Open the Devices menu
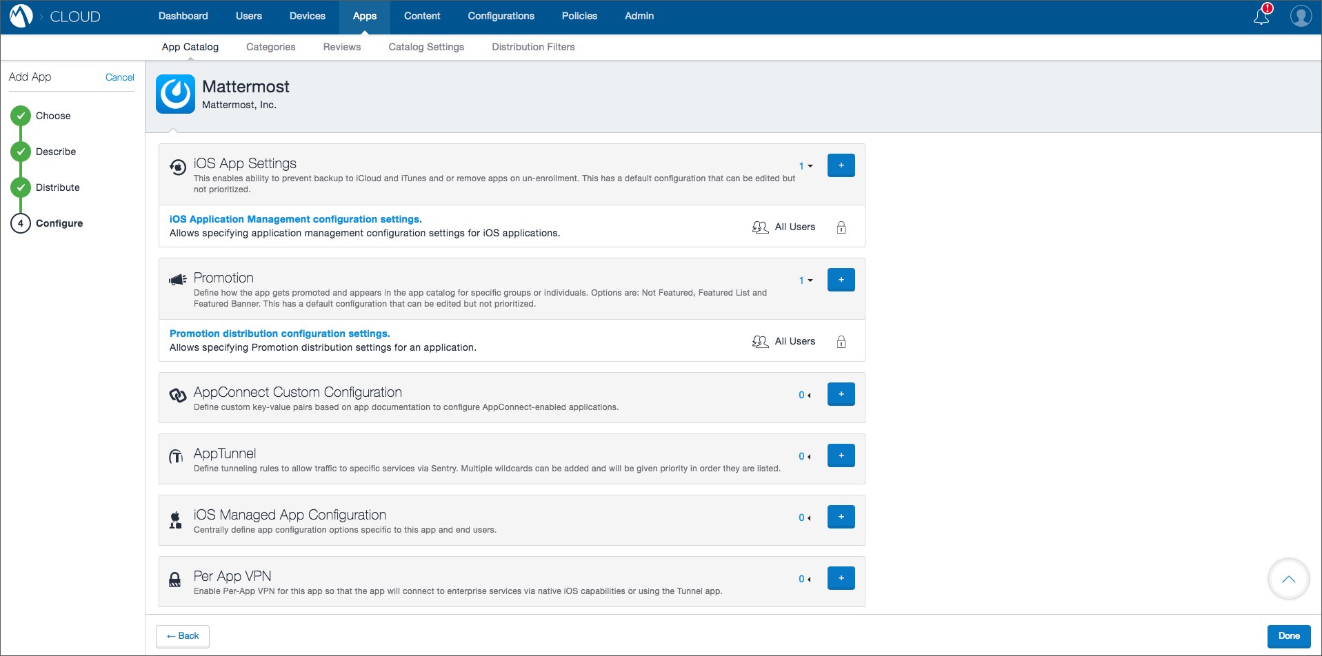This screenshot has height=656, width=1322. (x=308, y=16)
